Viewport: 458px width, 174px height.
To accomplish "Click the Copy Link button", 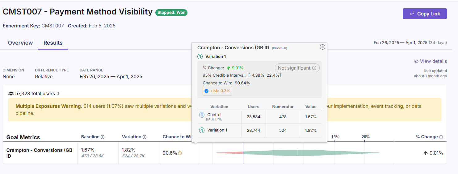I will [x=425, y=14].
